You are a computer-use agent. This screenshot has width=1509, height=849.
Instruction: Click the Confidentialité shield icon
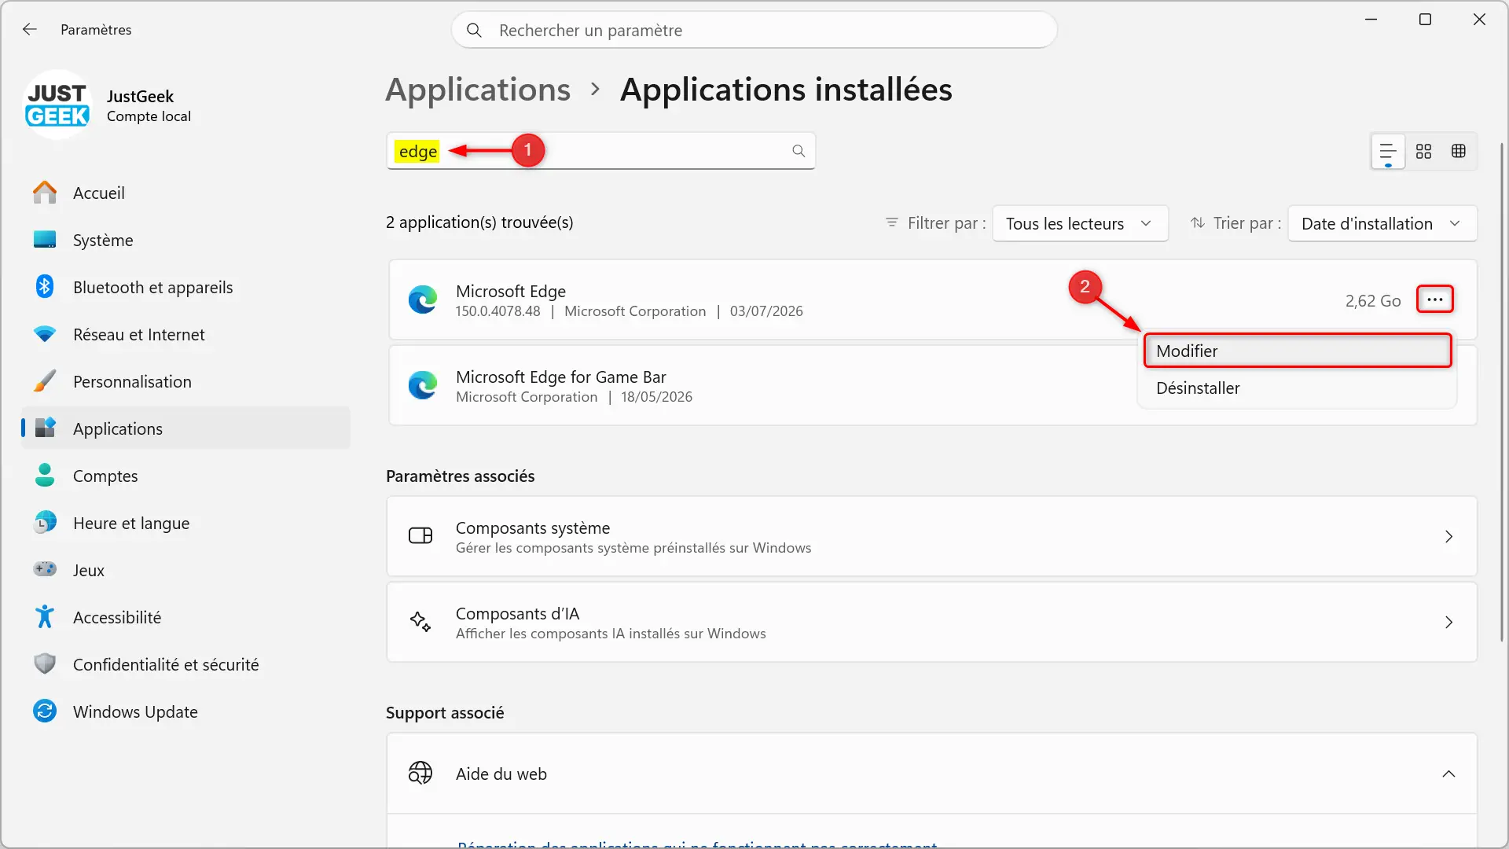45,664
